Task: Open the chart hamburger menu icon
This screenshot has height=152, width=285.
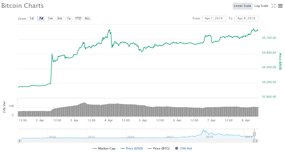Action: click(x=280, y=6)
